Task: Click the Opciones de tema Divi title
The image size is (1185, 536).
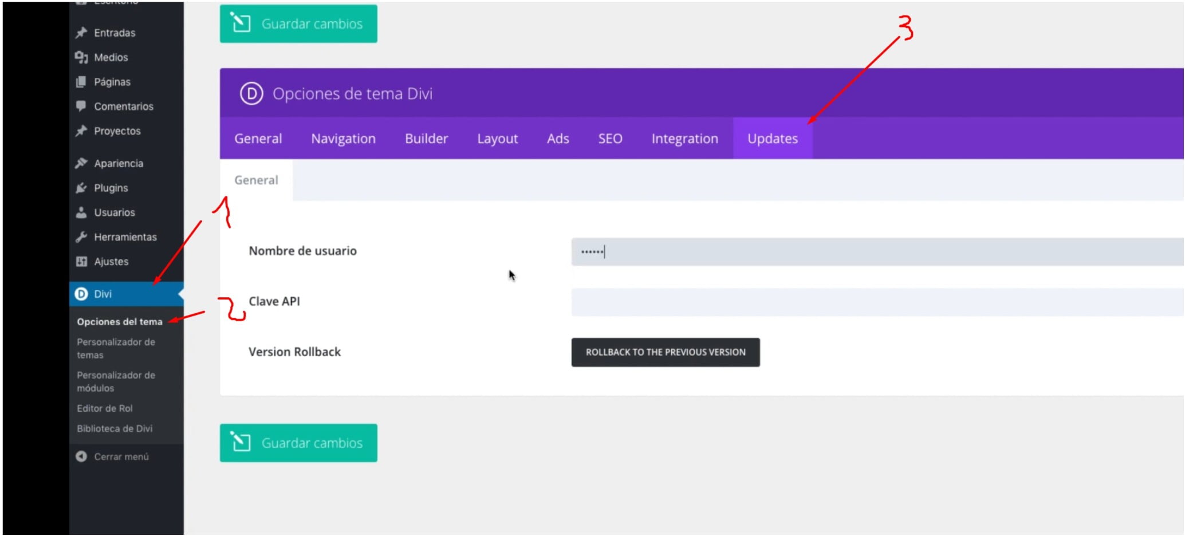Action: (x=352, y=93)
